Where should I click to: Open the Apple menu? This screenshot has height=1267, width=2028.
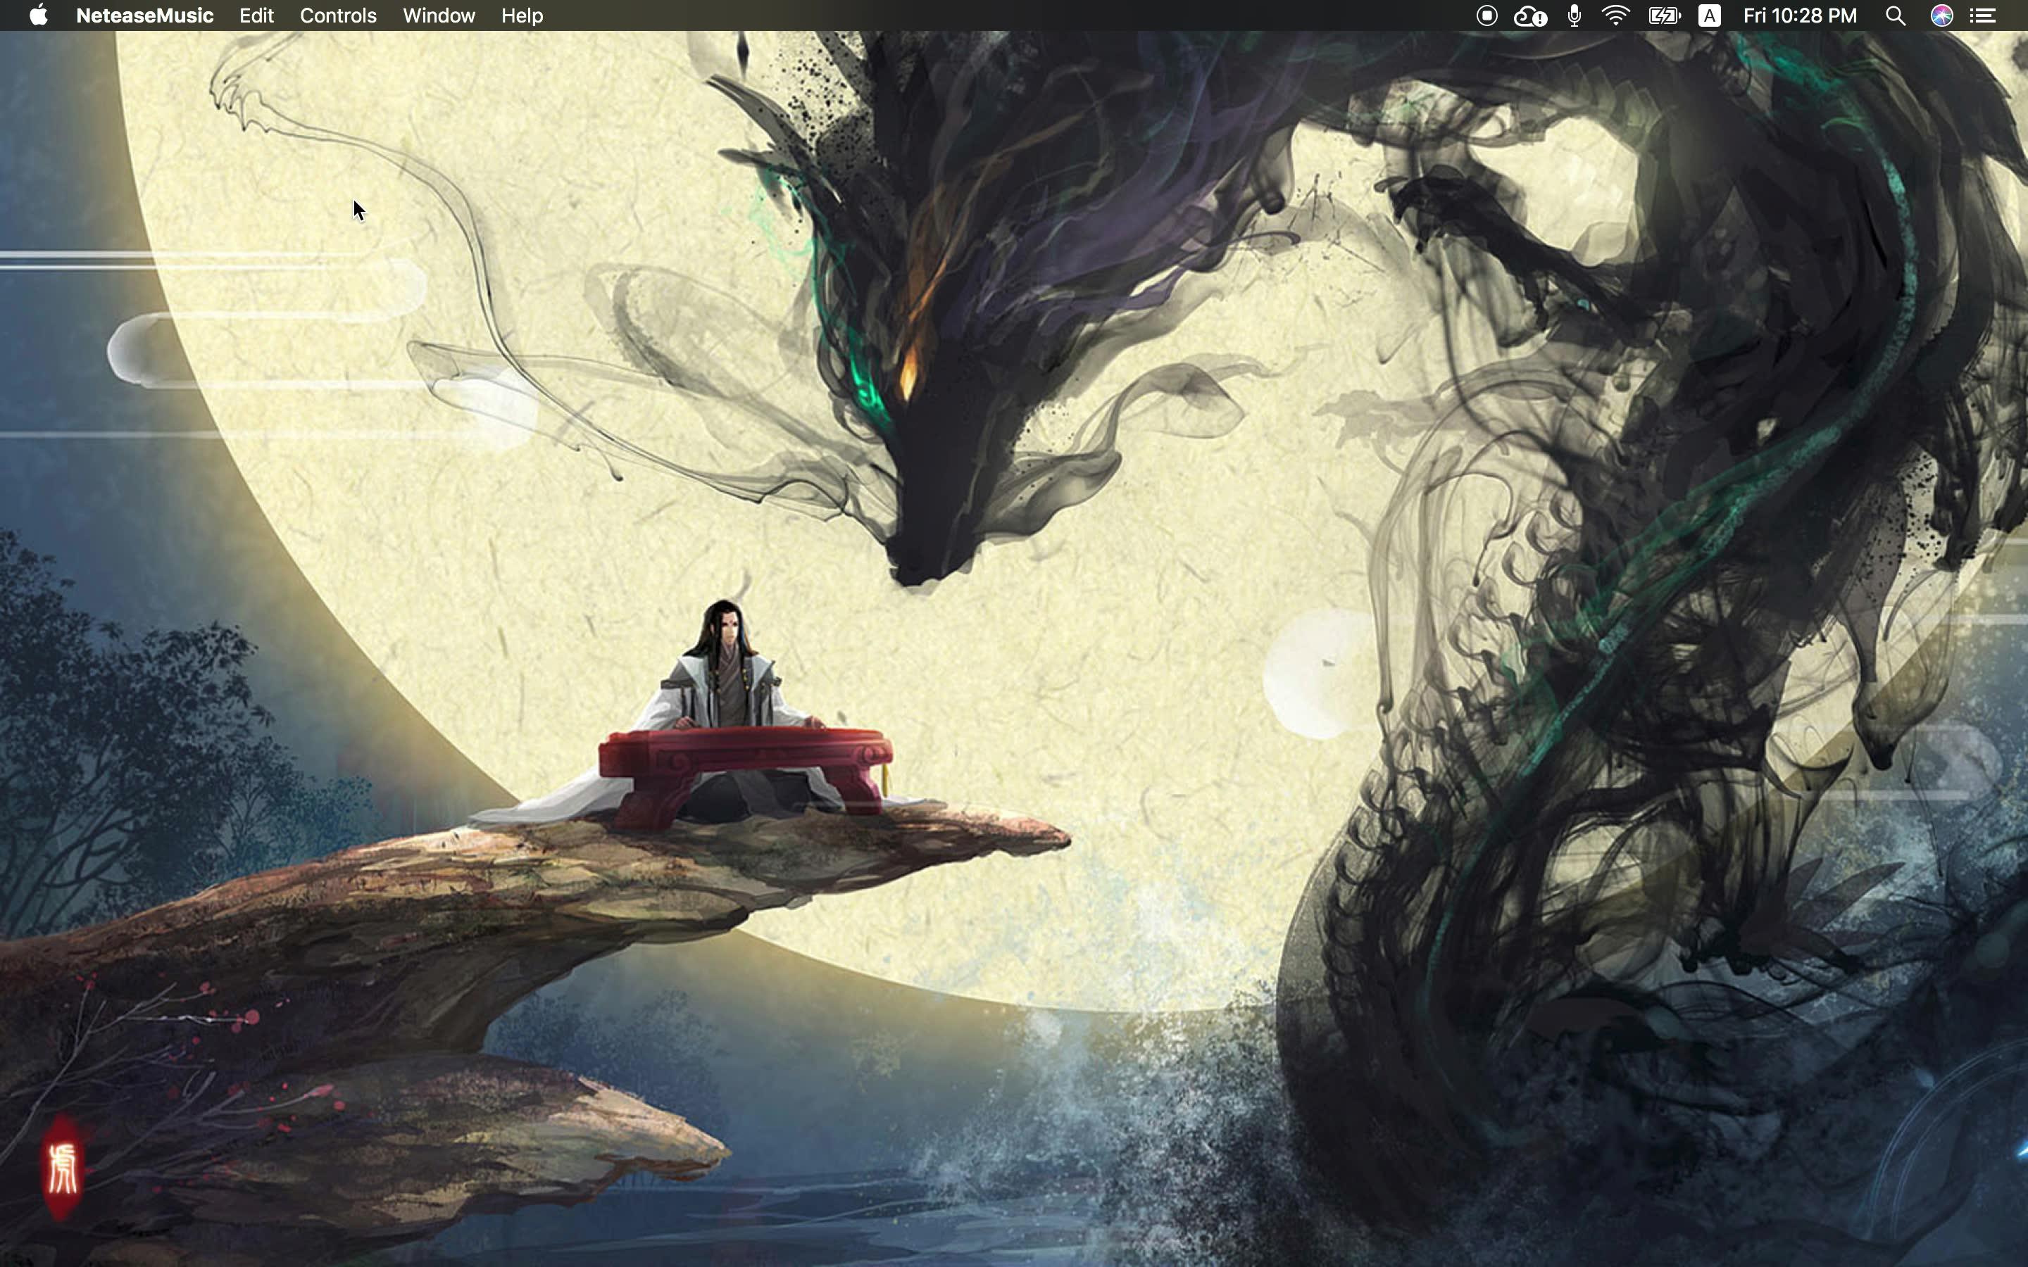[x=39, y=15]
